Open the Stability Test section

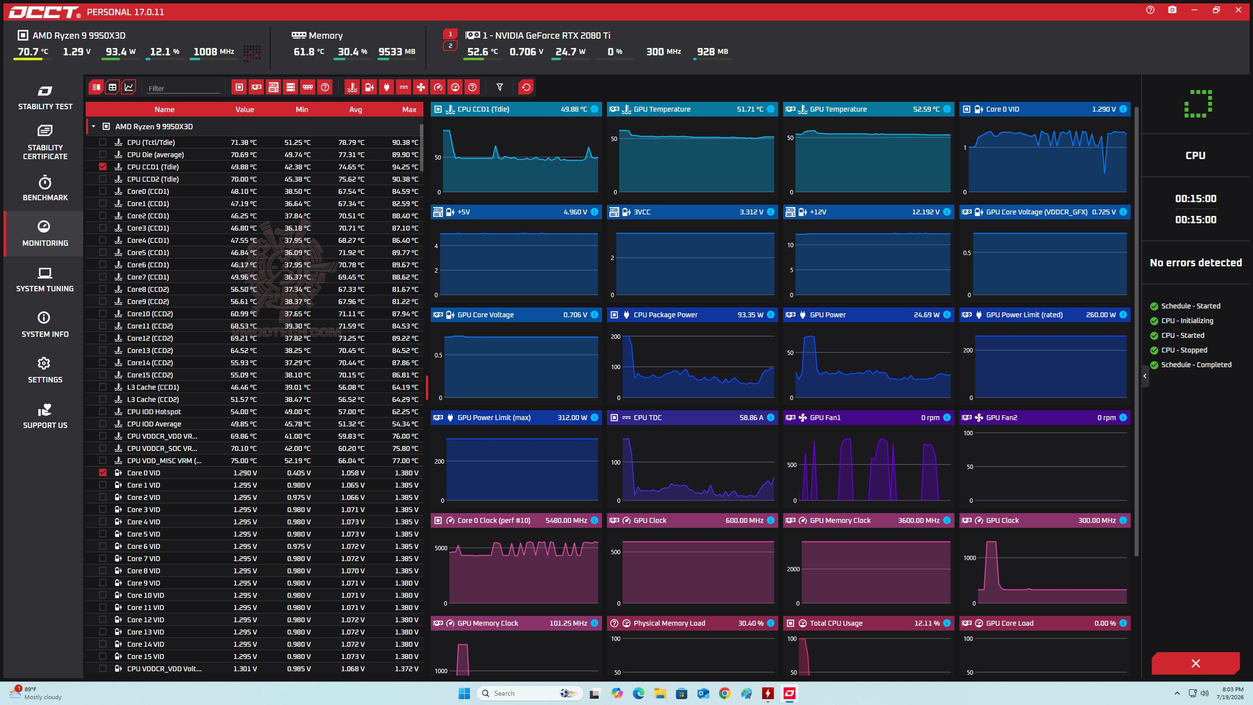pyautogui.click(x=45, y=97)
